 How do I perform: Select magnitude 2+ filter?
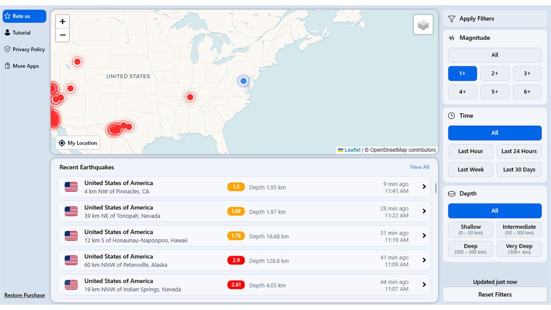495,73
